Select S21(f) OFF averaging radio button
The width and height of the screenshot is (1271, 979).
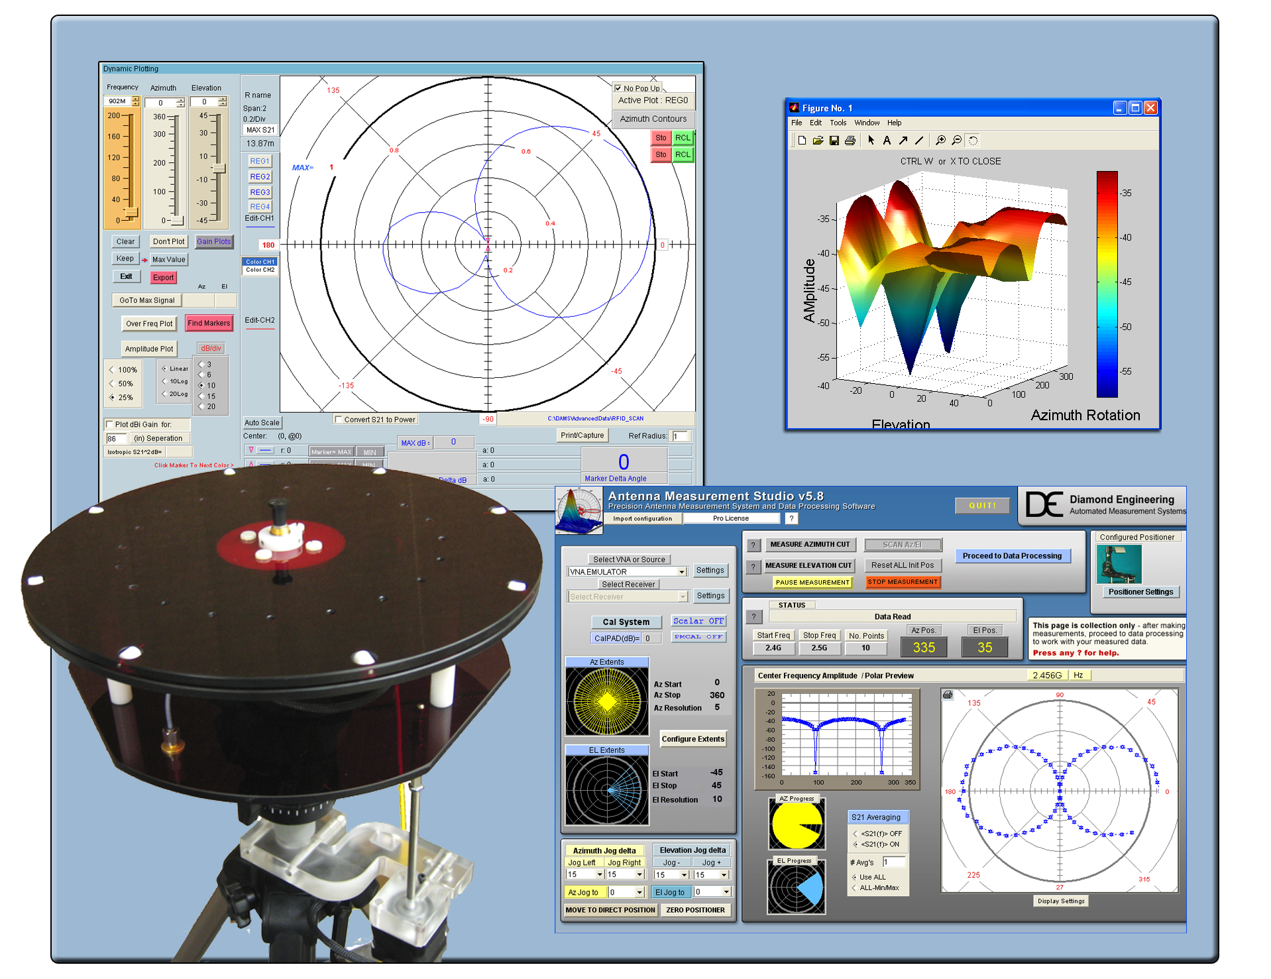pos(855,834)
